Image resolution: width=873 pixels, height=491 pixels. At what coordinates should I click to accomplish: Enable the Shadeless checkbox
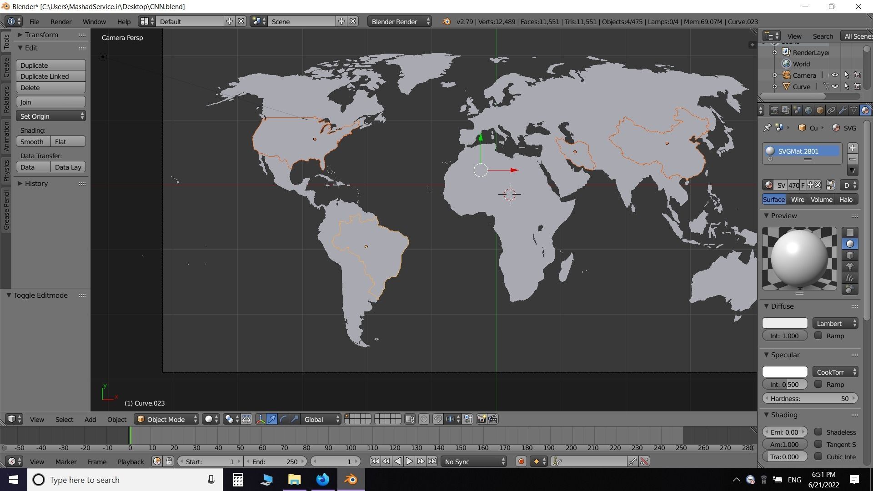818,432
